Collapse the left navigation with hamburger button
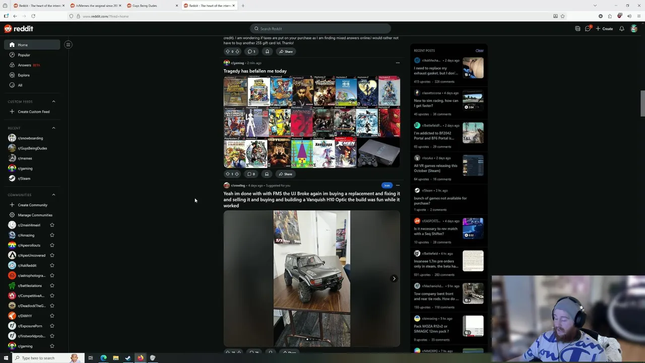Viewport: 645px width, 363px height. tap(68, 44)
